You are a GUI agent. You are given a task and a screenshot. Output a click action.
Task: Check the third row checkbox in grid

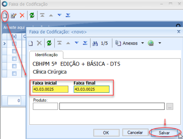tap(14, 59)
